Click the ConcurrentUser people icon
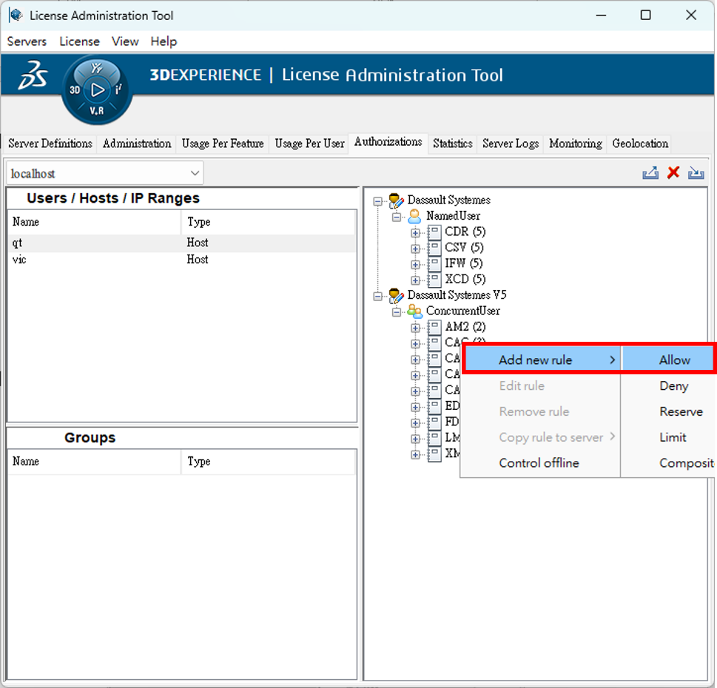717x688 pixels. (x=414, y=311)
